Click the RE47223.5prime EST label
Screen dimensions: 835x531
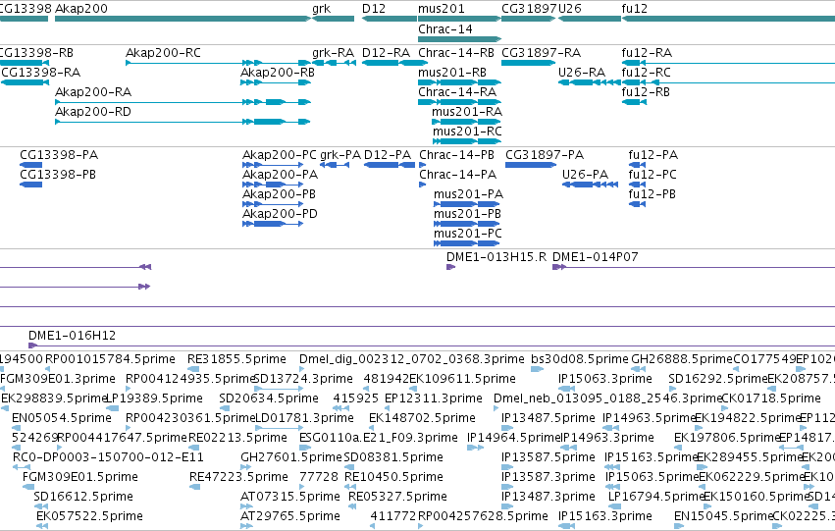point(238,477)
